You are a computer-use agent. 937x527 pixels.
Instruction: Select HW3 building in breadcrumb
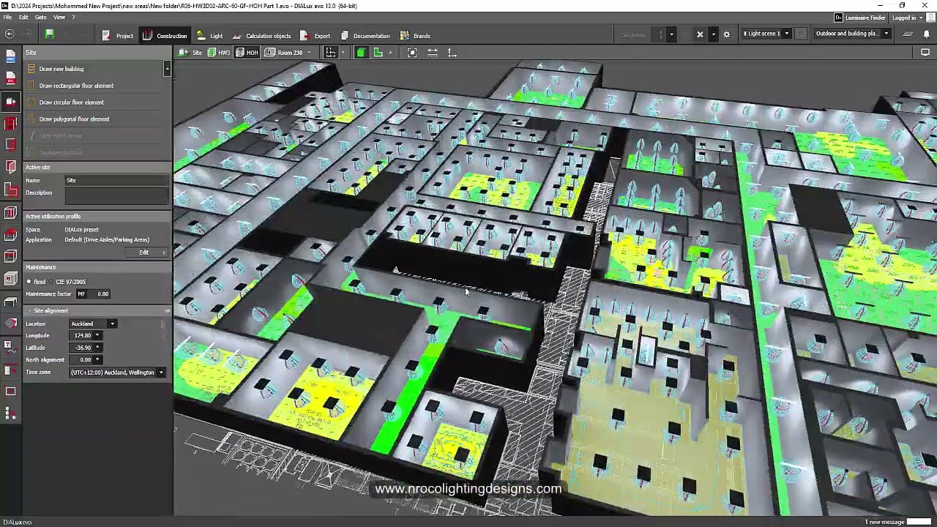coord(218,53)
